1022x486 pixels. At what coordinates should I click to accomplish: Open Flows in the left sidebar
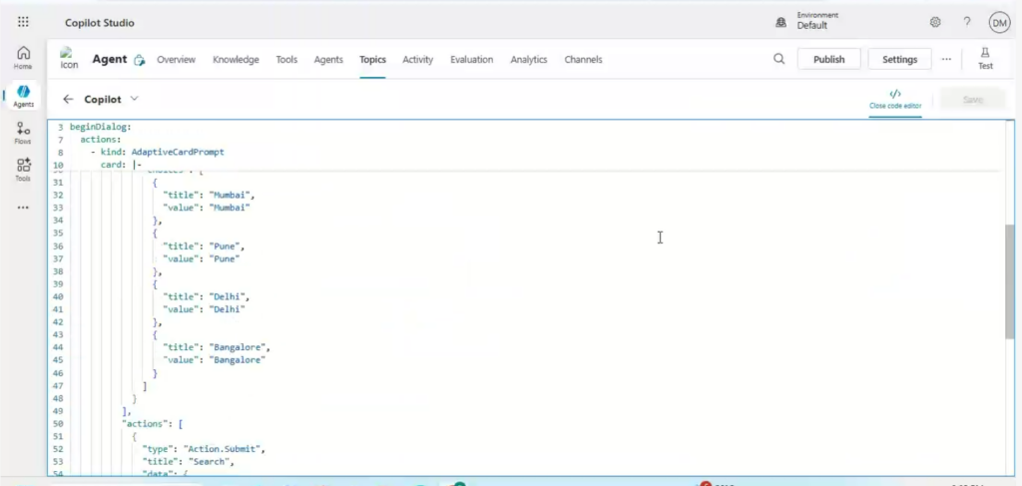[23, 133]
